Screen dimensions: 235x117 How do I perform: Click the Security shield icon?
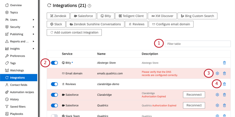pos(7,27)
